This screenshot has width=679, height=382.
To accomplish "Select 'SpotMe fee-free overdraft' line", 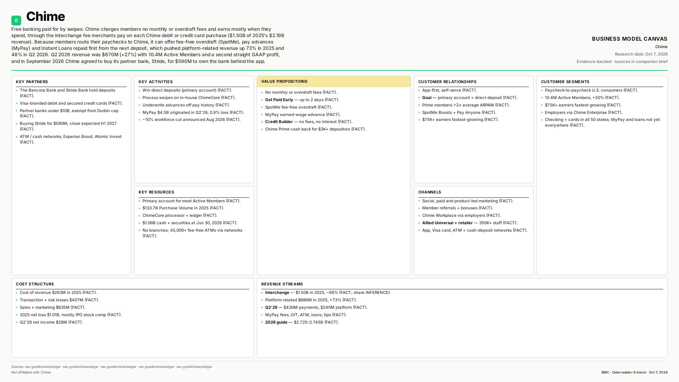I will coord(298,107).
